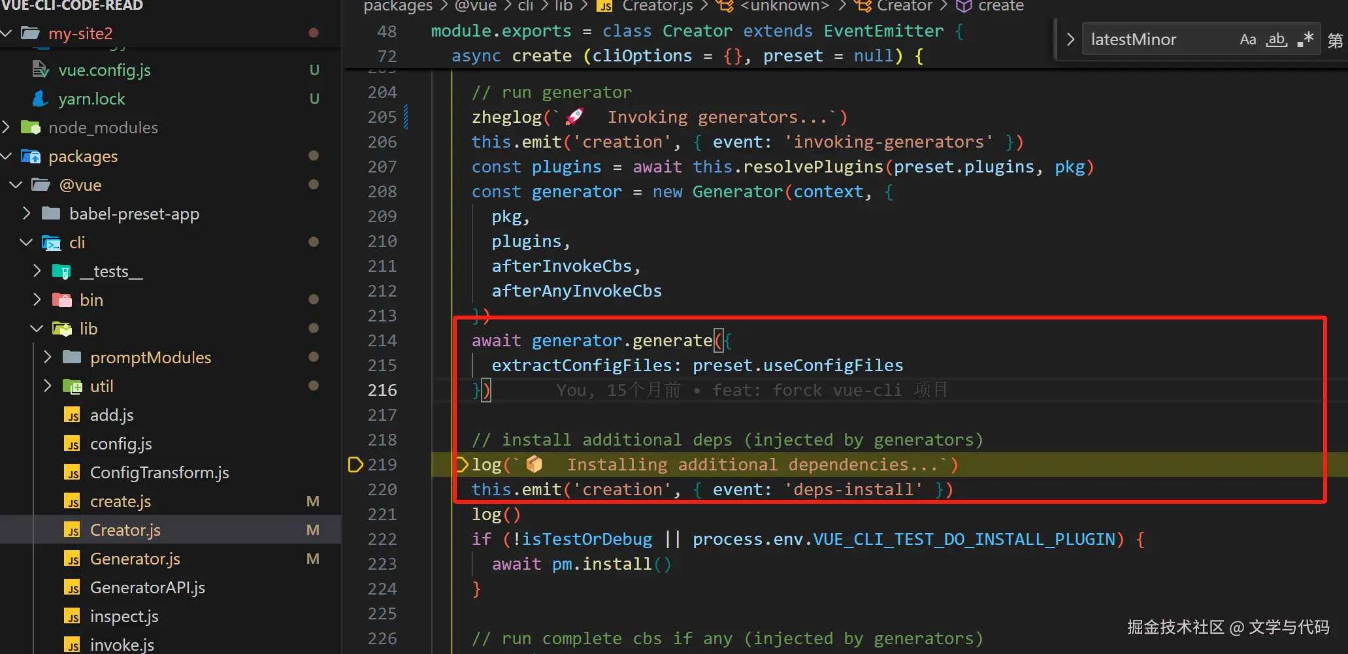The width and height of the screenshot is (1348, 654).
Task: Click 'afterAnyInvokeCbs' on line 212
Action: pos(576,291)
